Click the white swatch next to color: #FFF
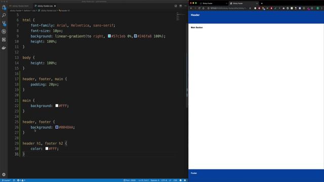324x182 pixels. coord(47,149)
